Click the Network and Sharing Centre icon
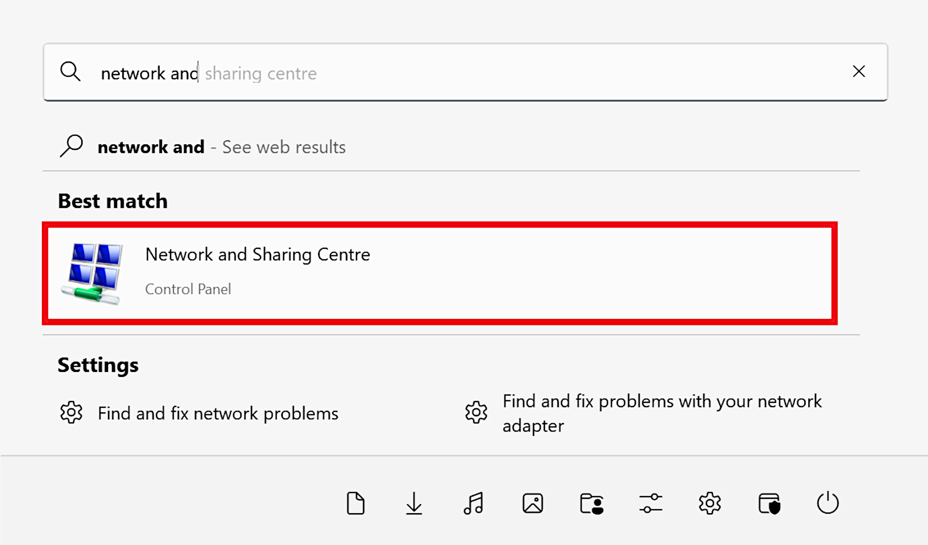 93,273
